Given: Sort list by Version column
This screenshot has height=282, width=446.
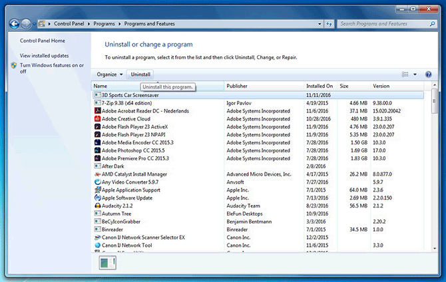Looking at the screenshot, I should pyautogui.click(x=397, y=86).
